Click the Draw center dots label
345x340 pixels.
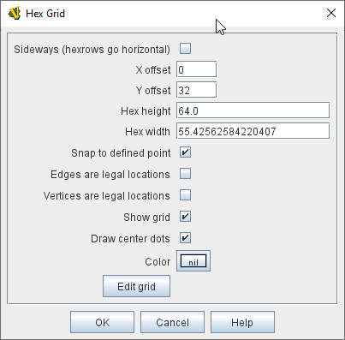[x=130, y=239]
